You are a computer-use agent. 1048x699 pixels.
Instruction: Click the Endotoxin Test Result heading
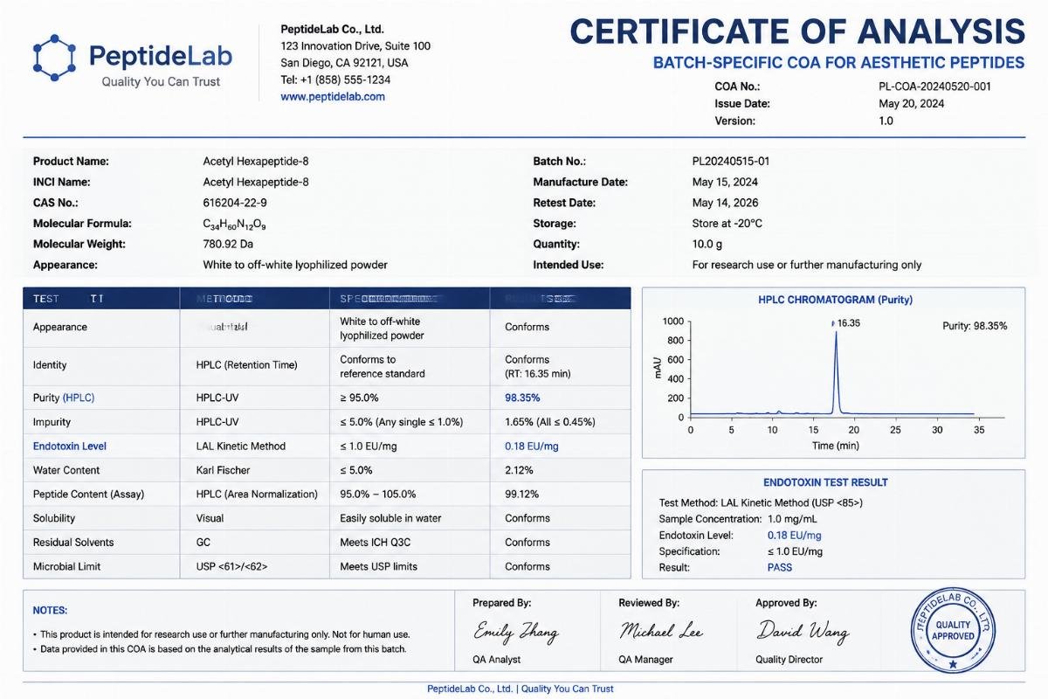[825, 482]
